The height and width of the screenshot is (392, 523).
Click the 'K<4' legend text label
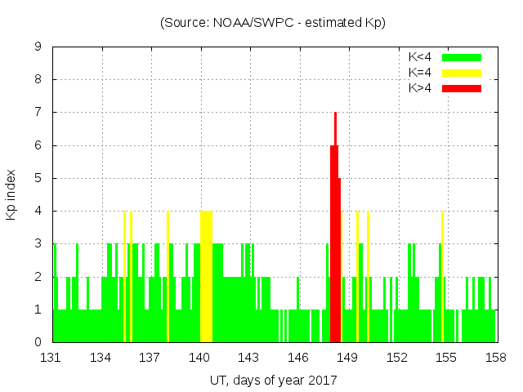coord(420,57)
